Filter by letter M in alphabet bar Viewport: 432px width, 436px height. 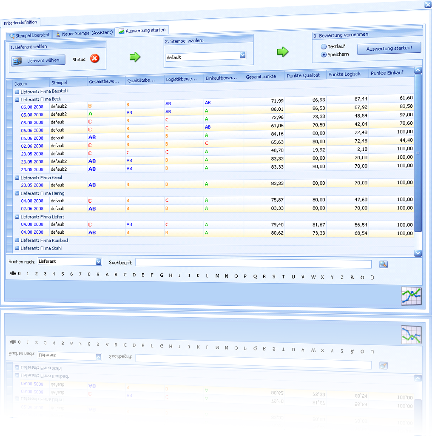[217, 276]
